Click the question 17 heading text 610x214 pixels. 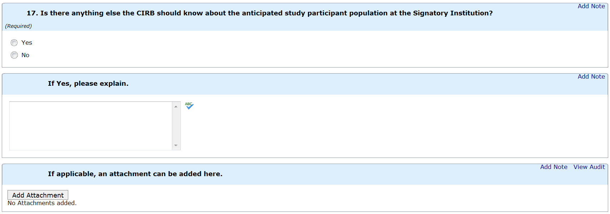click(x=259, y=13)
